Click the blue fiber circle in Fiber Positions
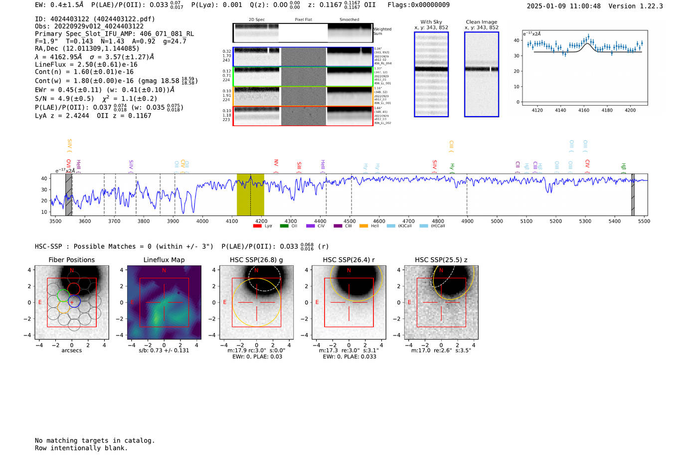Image resolution: width=698 pixels, height=475 pixels. 74,301
